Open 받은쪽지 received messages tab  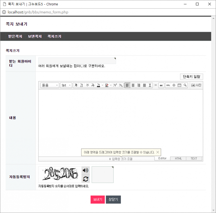pos(15,36)
